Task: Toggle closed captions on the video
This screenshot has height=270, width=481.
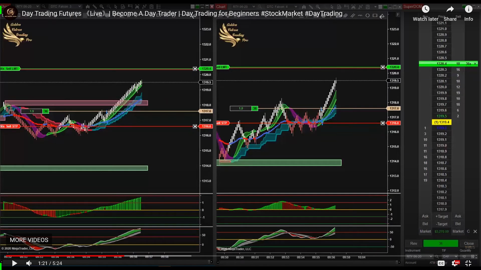Action: [441, 263]
